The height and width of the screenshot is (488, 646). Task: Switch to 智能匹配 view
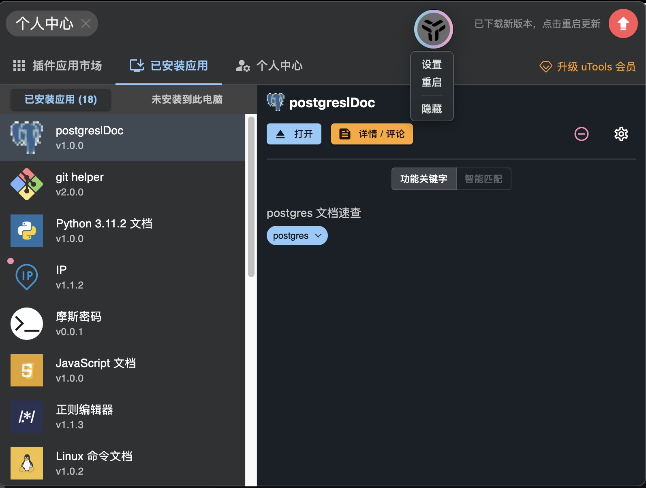point(483,179)
